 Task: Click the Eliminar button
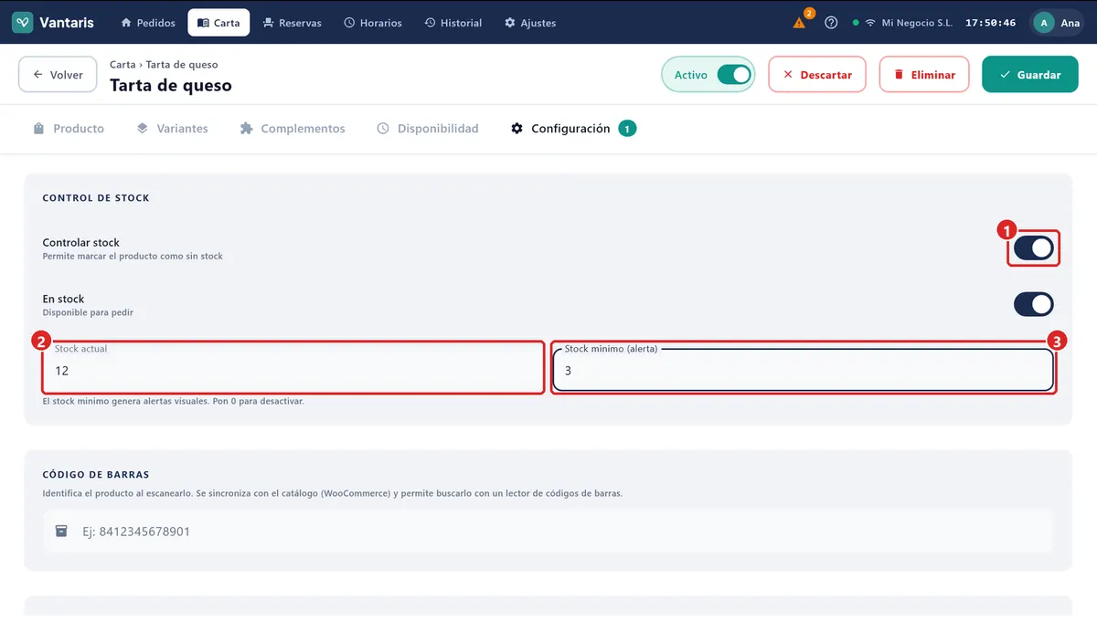pyautogui.click(x=924, y=75)
